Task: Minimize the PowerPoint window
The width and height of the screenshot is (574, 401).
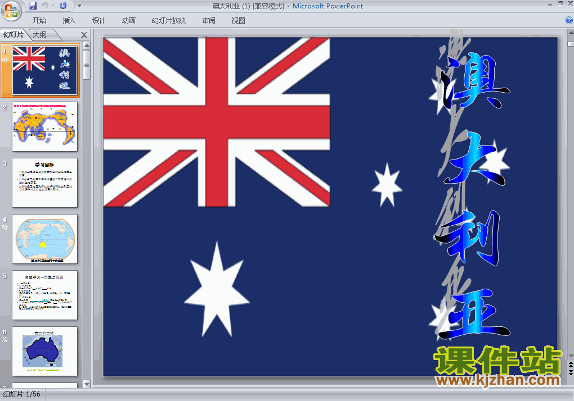Action: point(550,4)
